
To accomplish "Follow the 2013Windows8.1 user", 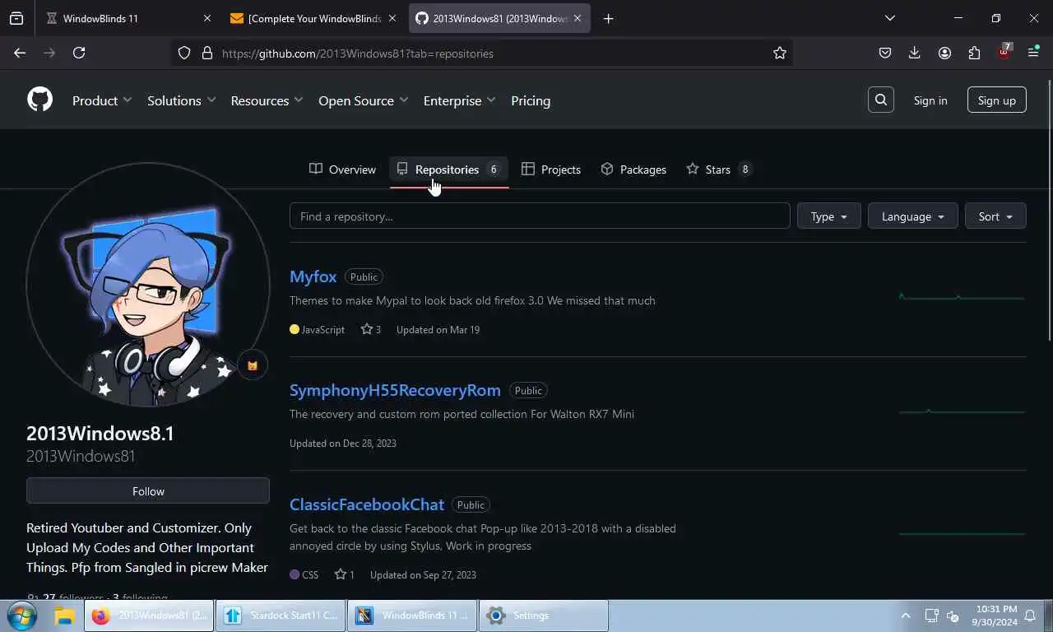I will (148, 491).
